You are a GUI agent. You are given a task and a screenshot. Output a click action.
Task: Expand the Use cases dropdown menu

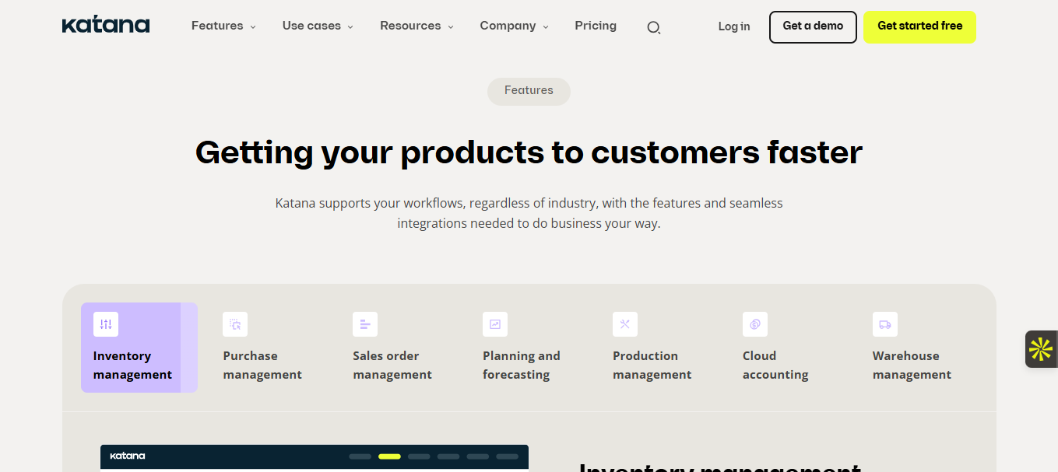[318, 26]
